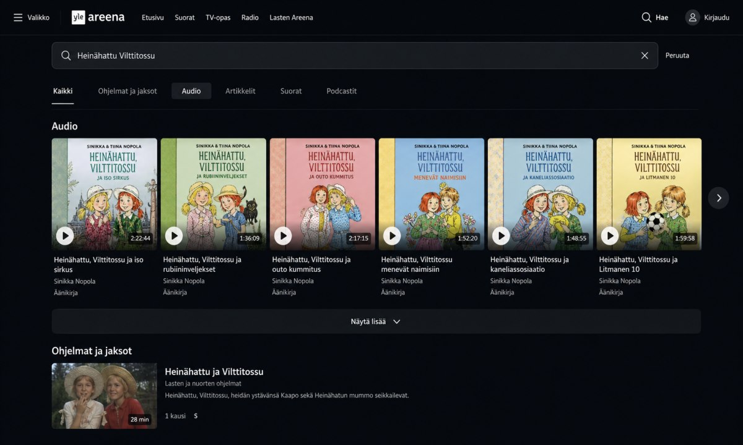Open the menevät naimisiin book cover

pos(432,194)
